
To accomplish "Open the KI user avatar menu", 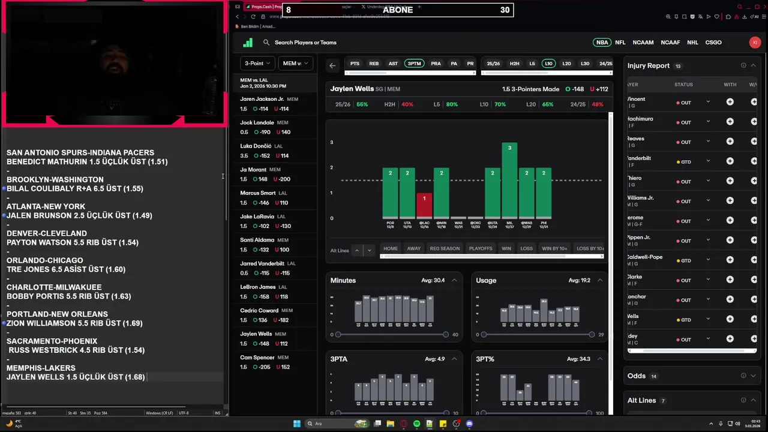I will (x=755, y=43).
